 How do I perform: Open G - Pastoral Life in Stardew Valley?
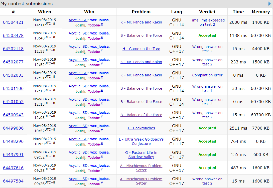click(141, 155)
